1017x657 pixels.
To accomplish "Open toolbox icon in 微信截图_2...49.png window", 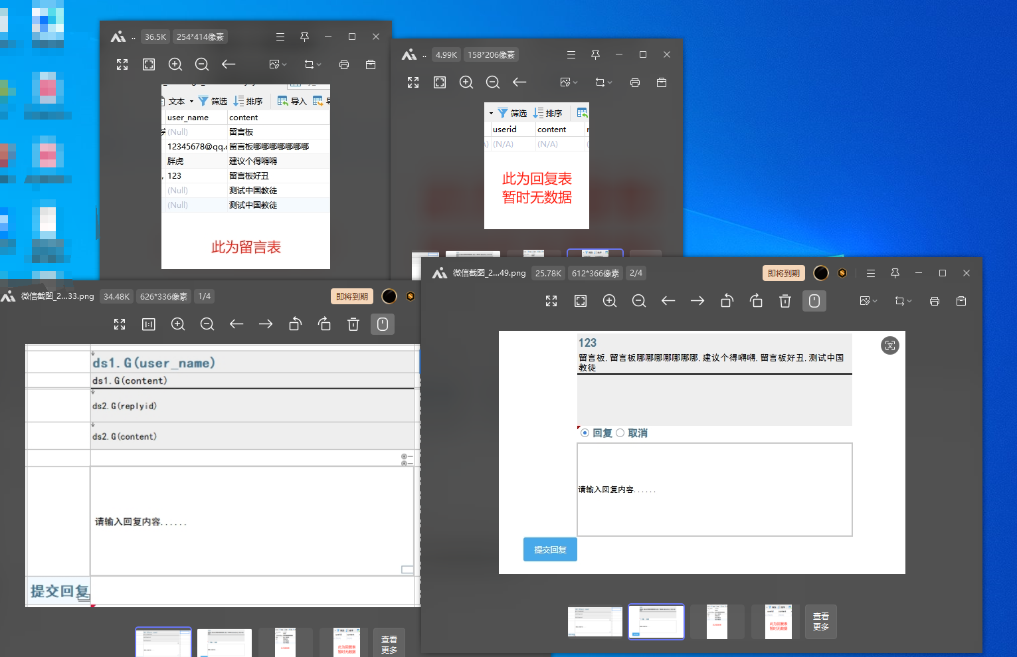I will [961, 301].
